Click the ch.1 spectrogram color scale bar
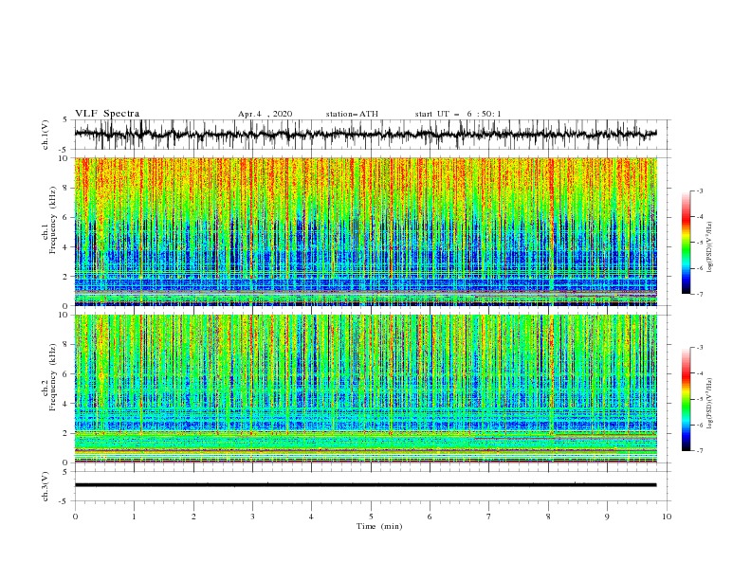 tap(686, 243)
